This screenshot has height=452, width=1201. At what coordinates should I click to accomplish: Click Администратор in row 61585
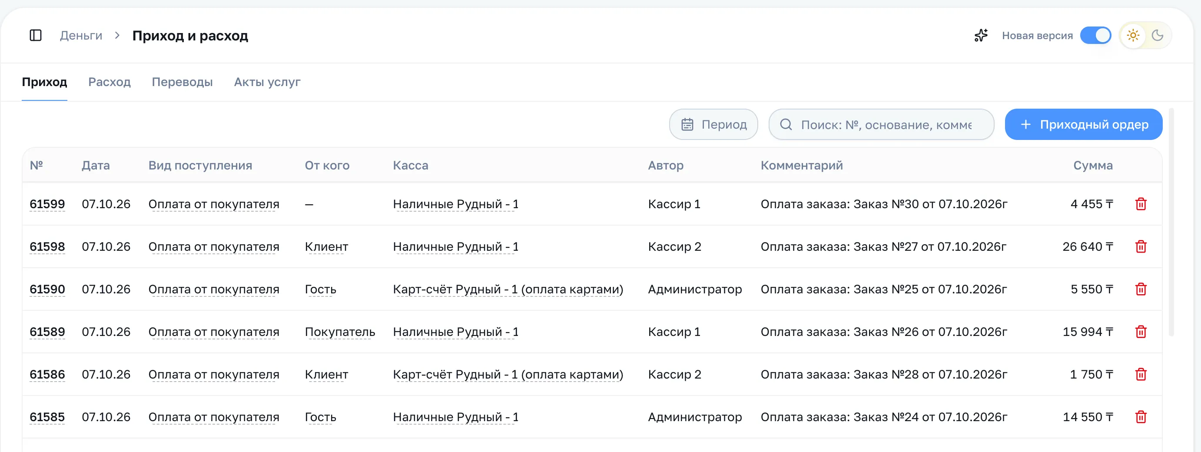click(x=695, y=417)
